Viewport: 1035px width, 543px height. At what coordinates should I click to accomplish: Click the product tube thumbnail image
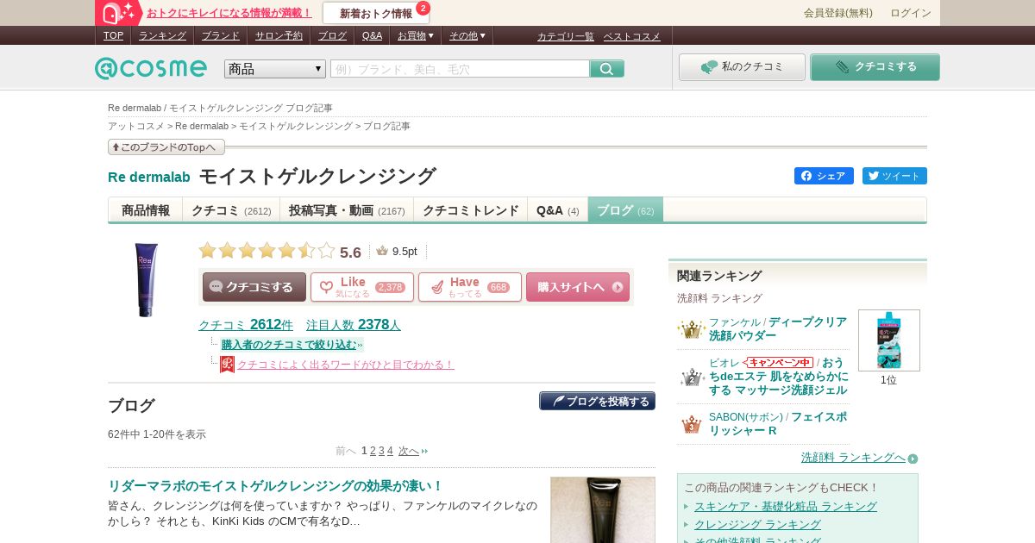[x=146, y=279]
